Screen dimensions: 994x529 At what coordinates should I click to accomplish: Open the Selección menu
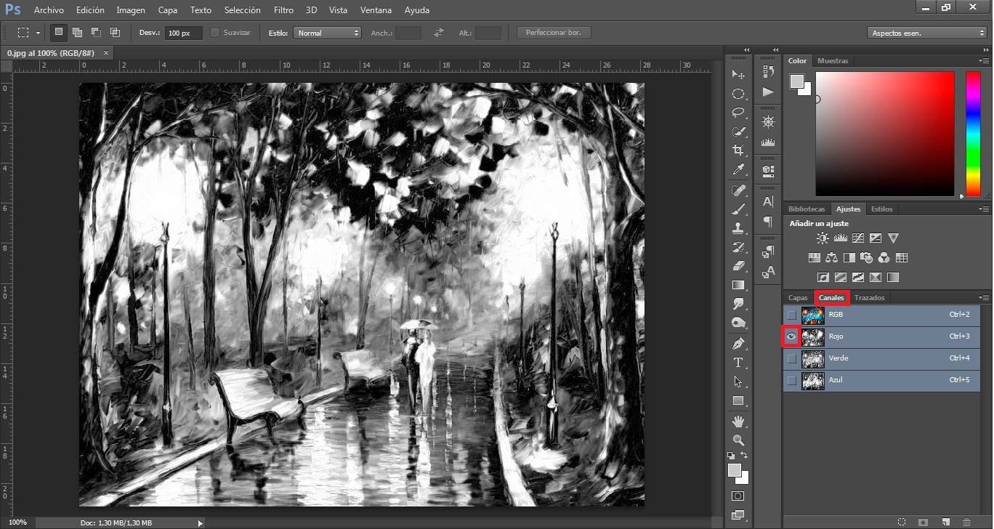pyautogui.click(x=243, y=10)
